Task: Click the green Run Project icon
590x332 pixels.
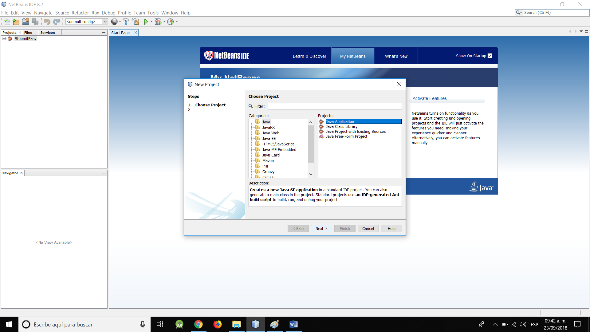Action: coord(146,22)
